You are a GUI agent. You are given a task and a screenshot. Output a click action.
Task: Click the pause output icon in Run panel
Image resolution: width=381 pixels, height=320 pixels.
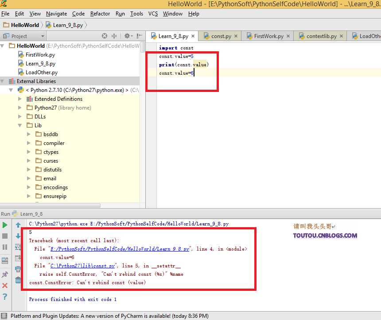(x=5, y=247)
